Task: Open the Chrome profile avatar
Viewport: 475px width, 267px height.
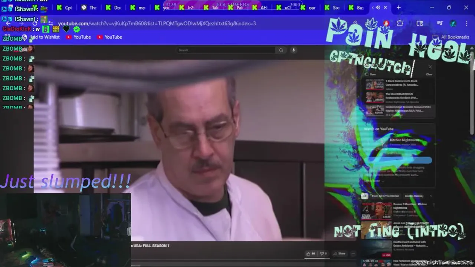Action: click(x=453, y=23)
